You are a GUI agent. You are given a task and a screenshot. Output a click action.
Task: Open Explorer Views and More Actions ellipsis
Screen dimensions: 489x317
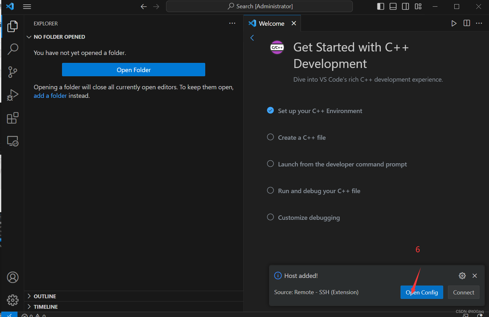click(x=232, y=23)
